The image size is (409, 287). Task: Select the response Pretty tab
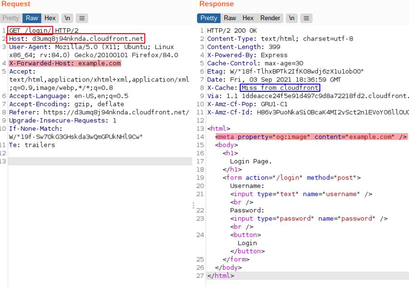(x=209, y=18)
